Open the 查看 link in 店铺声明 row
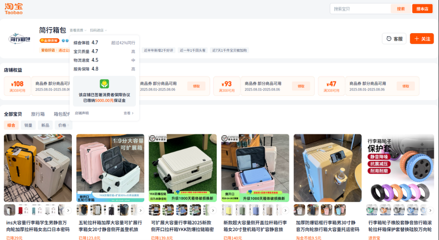Screen dimensions: 439x240 point(128,113)
